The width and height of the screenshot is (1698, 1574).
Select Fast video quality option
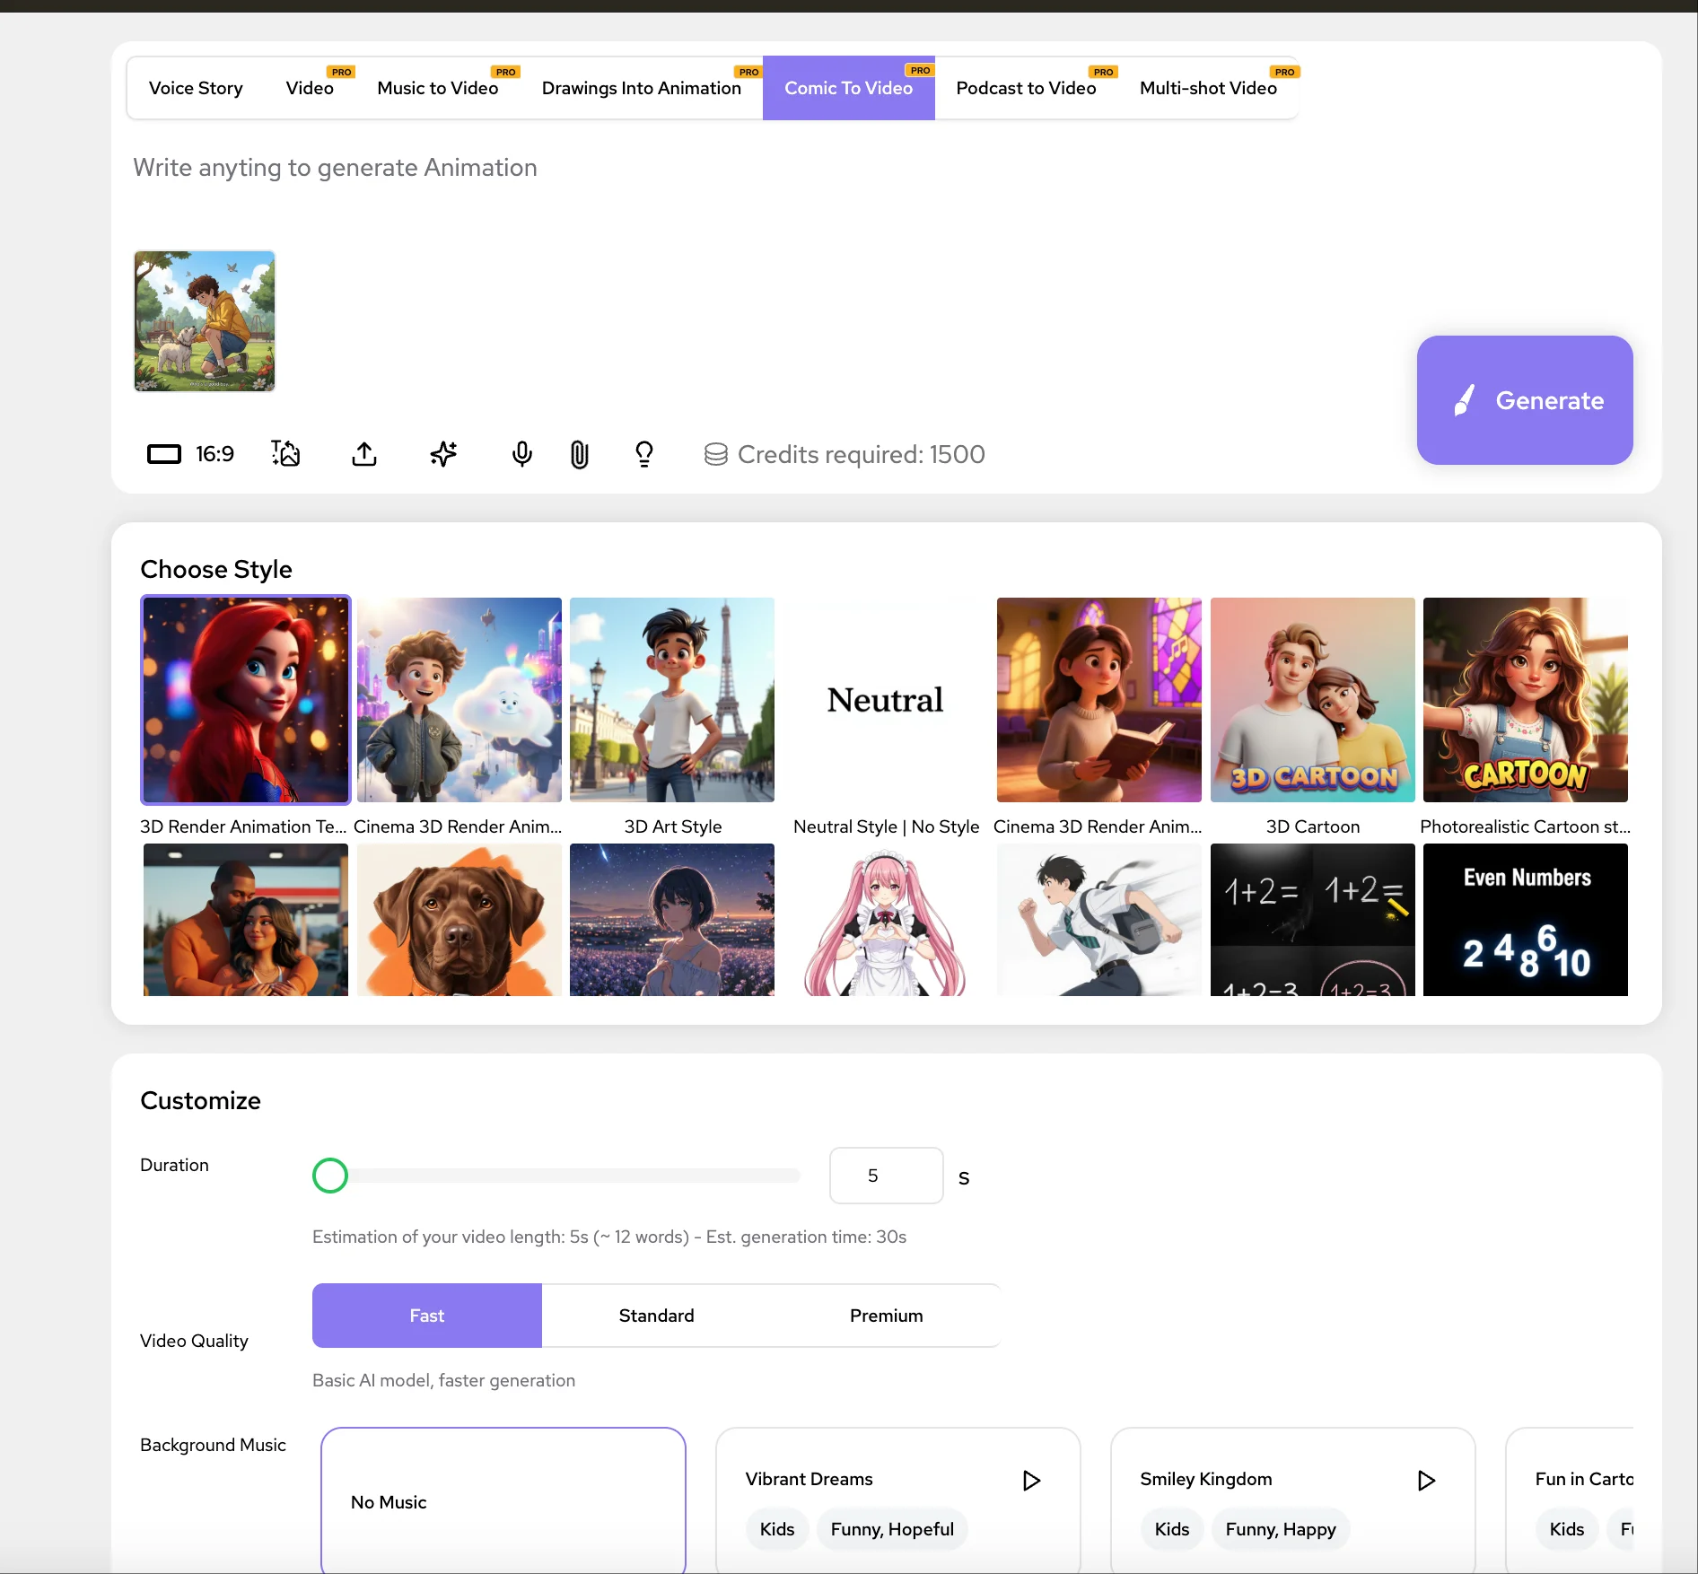click(426, 1316)
